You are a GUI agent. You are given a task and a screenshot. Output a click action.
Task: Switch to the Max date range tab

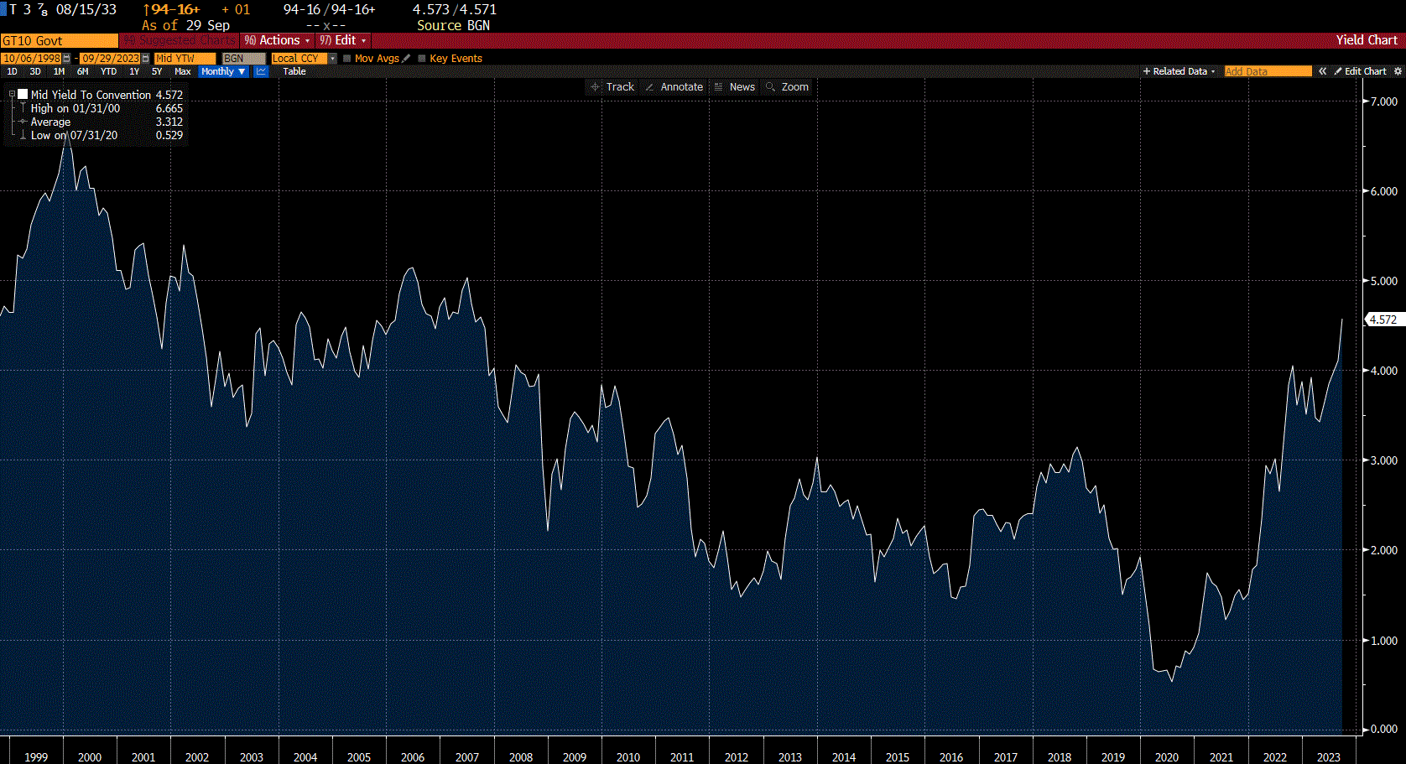pos(182,71)
